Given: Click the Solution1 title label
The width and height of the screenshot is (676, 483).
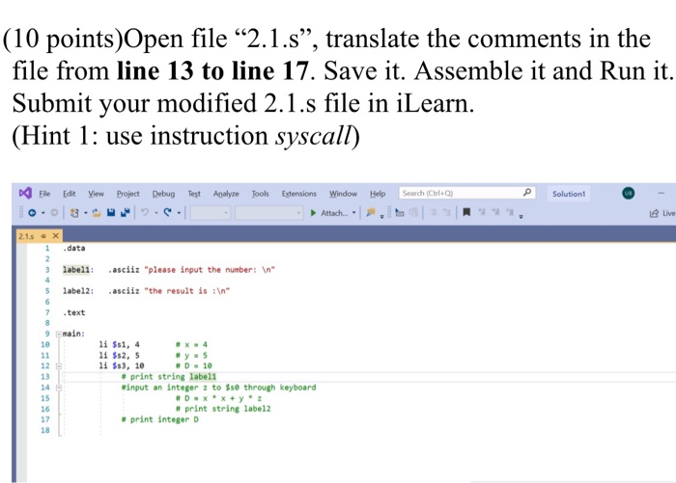Looking at the screenshot, I should point(569,194).
